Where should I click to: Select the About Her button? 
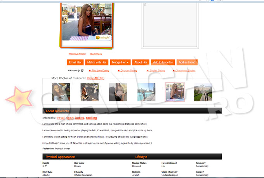coord(141,62)
